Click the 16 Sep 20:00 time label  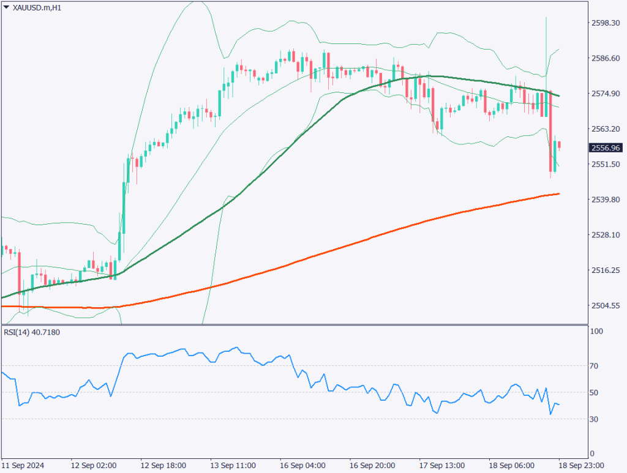(x=374, y=464)
